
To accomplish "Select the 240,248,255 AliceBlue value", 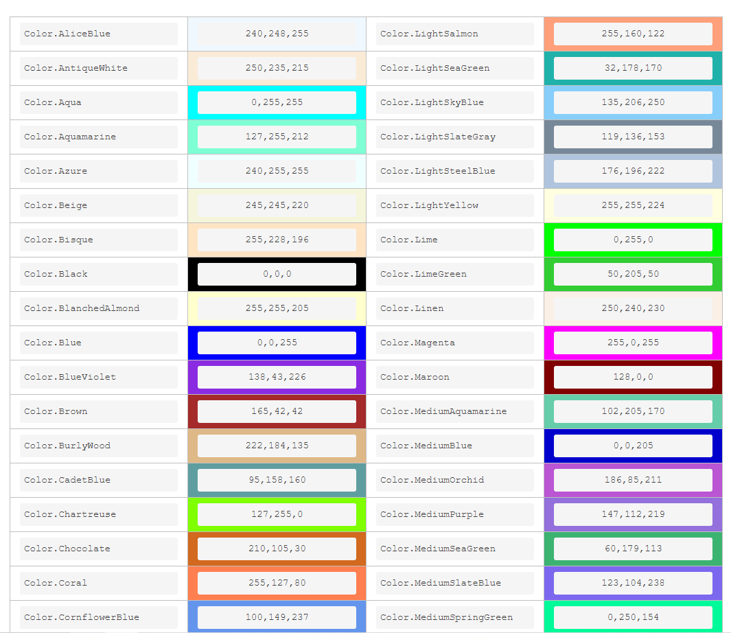I will tap(277, 34).
